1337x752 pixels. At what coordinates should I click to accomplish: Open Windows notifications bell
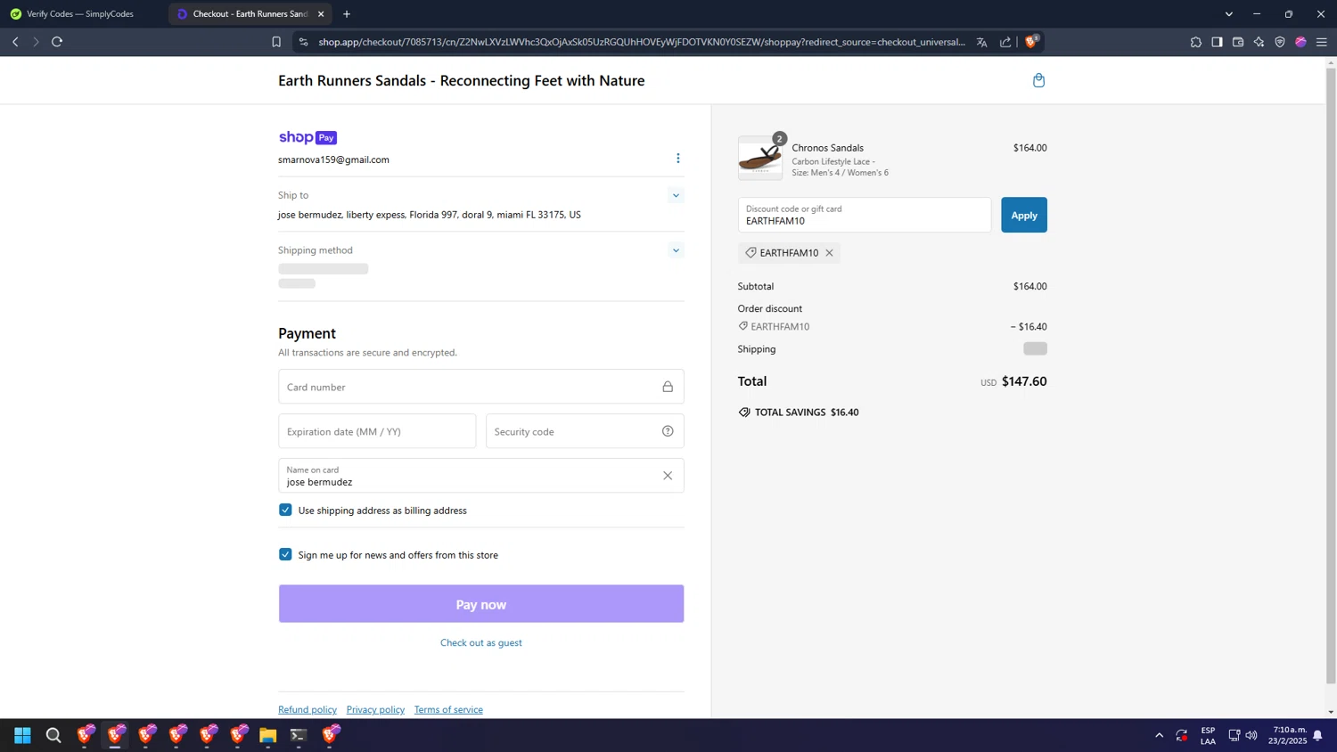(x=1317, y=735)
